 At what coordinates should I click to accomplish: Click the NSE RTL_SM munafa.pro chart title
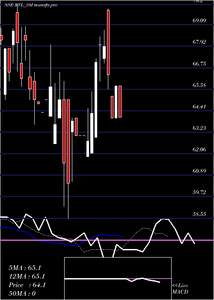click(30, 5)
